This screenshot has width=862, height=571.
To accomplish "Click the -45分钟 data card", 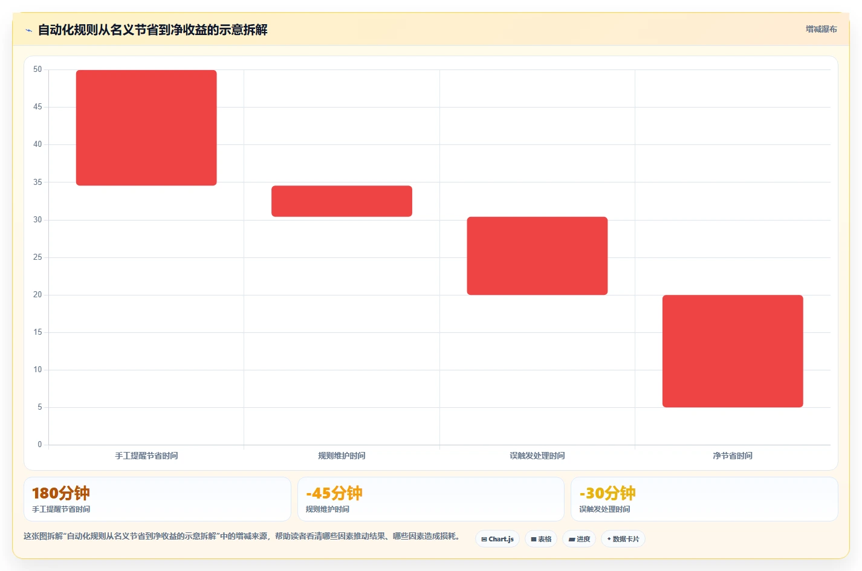I will click(x=430, y=499).
